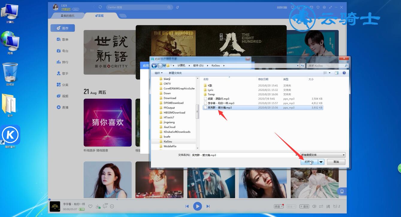This screenshot has width=401, height=217.
Task: Select FFOutput folder in navigation tree
Action: [169, 108]
